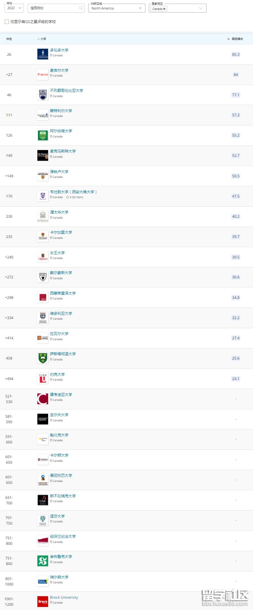This screenshot has width=253, height=610.
Task: Click the SFU red logo
Action: tap(43, 297)
